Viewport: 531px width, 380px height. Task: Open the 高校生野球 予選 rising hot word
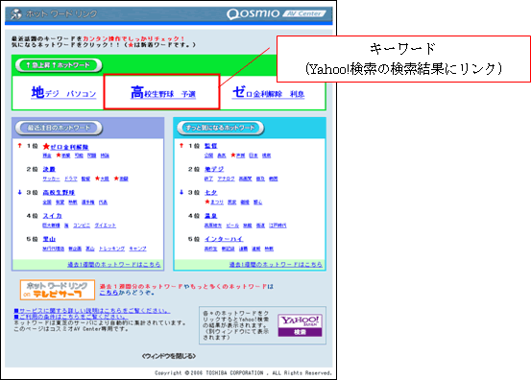pos(163,92)
